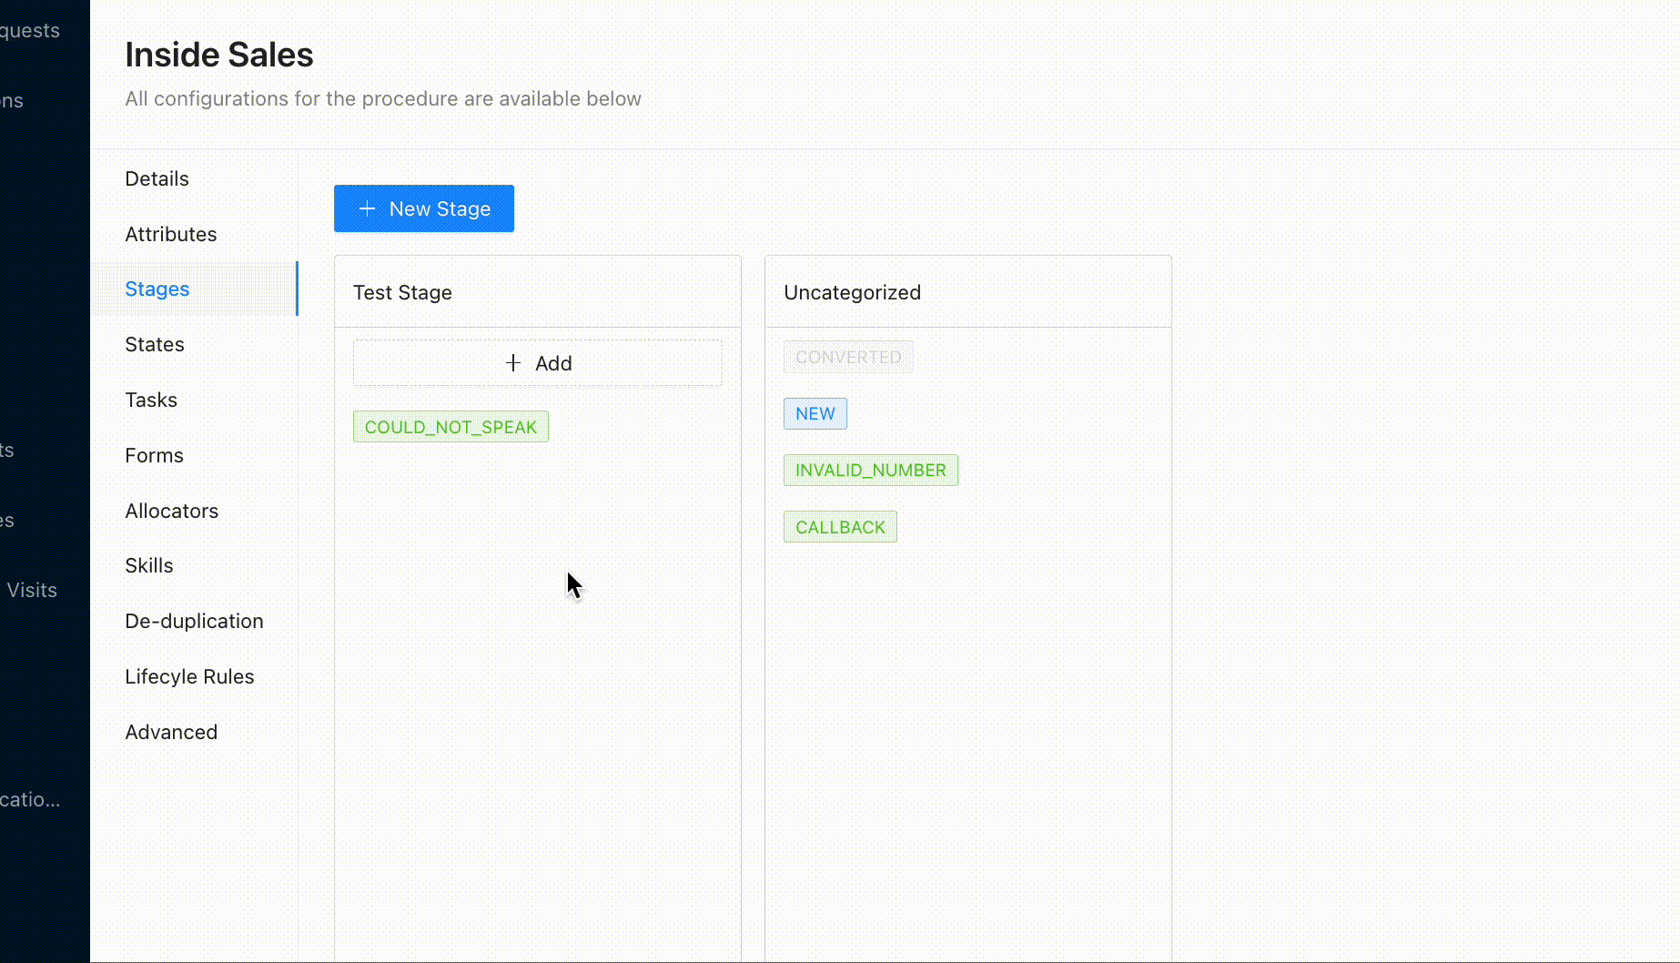1680x963 pixels.
Task: Select the COULD_NOT_SPEAK state chip
Action: (x=450, y=426)
